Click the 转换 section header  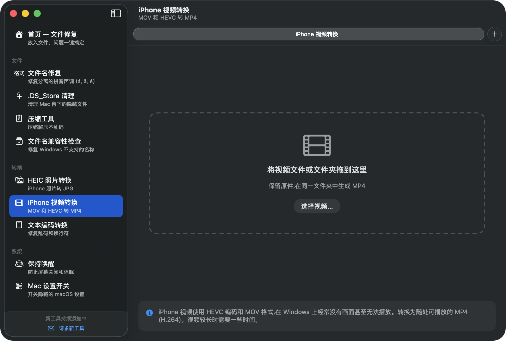[x=17, y=168]
